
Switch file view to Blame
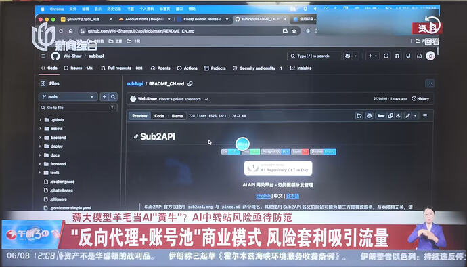pos(177,116)
